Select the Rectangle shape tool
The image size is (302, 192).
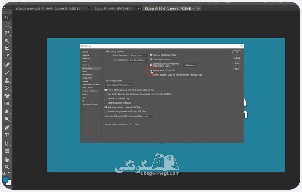coord(7,151)
